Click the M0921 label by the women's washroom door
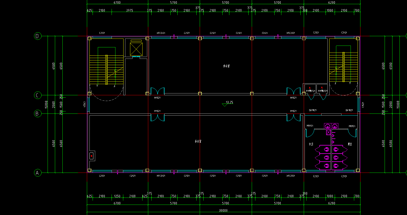Image resolution: width=407 pixels, height=215 pixels. coord(310,126)
